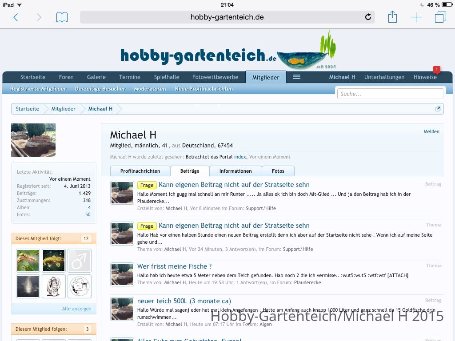455x341 pixels.
Task: Show all open tabs icon
Action: (440, 17)
